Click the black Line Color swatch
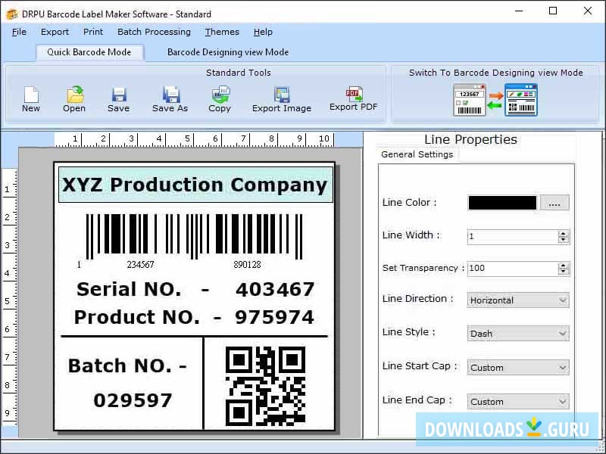Image resolution: width=606 pixels, height=454 pixels. [x=502, y=202]
